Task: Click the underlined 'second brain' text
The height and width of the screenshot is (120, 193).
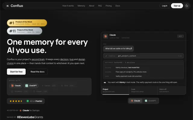Action: coord(38,59)
